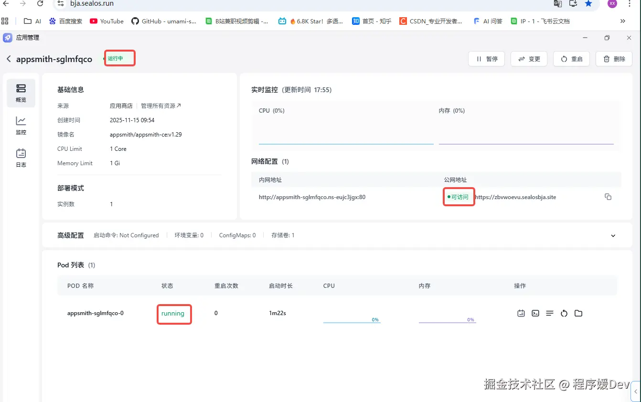Click the 环境变量: 0 entry
Screen dimensions: 641x402
189,235
